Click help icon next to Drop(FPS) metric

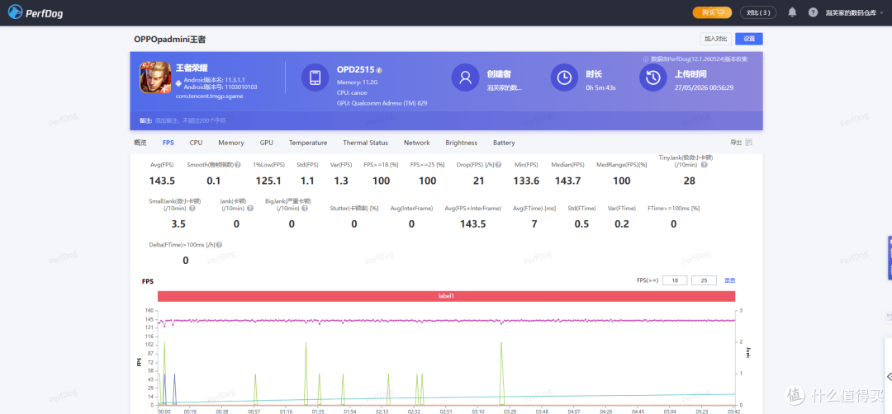(498, 165)
